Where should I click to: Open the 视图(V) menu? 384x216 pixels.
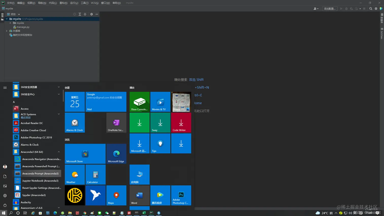[x=31, y=3]
